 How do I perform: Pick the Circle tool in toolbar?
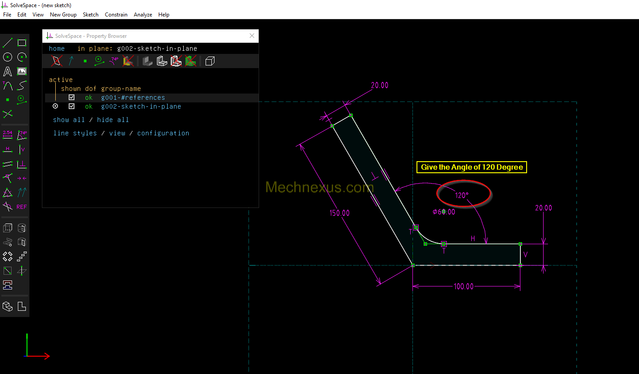(x=8, y=57)
